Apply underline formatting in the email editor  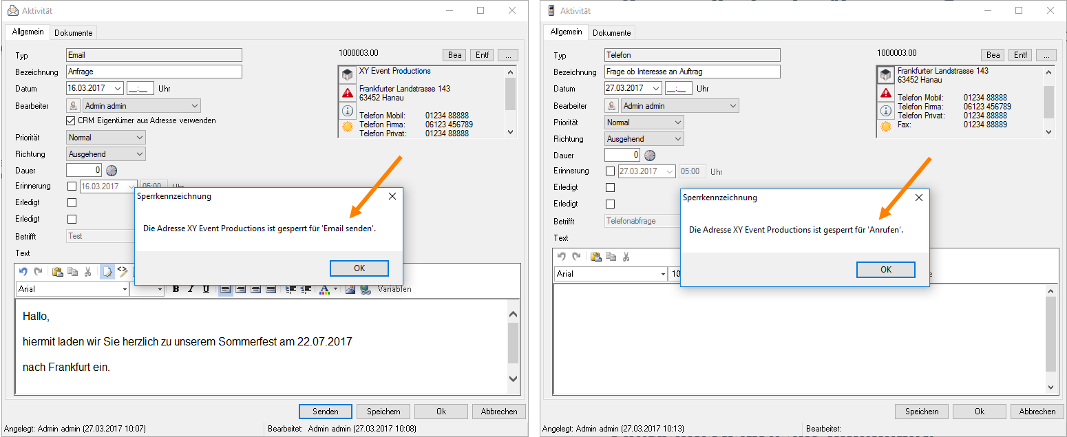click(x=206, y=289)
